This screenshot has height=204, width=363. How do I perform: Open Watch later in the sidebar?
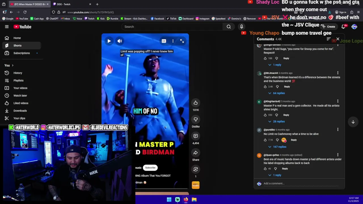22,96
